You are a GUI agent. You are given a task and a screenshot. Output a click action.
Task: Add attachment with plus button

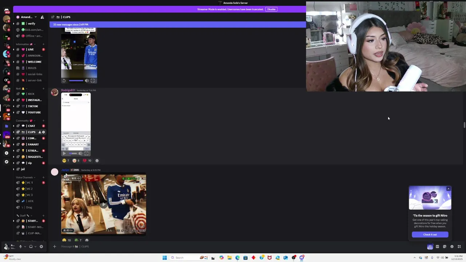55,246
